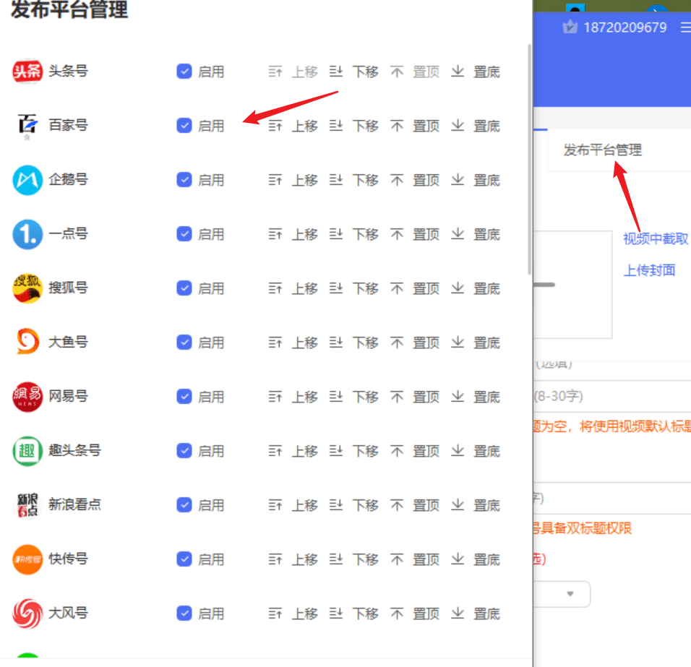Click the platform list vertical scrollbar
This screenshot has width=691, height=667.
(x=529, y=160)
